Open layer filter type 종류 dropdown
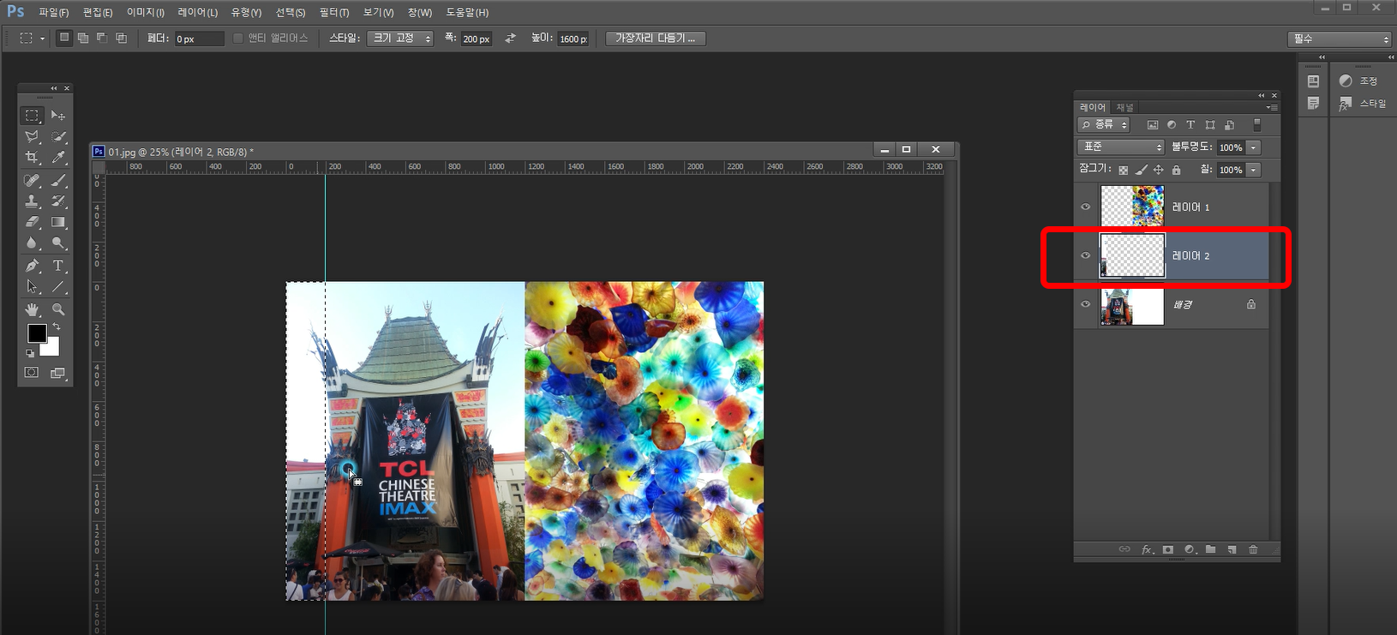This screenshot has height=635, width=1397. pyautogui.click(x=1104, y=125)
